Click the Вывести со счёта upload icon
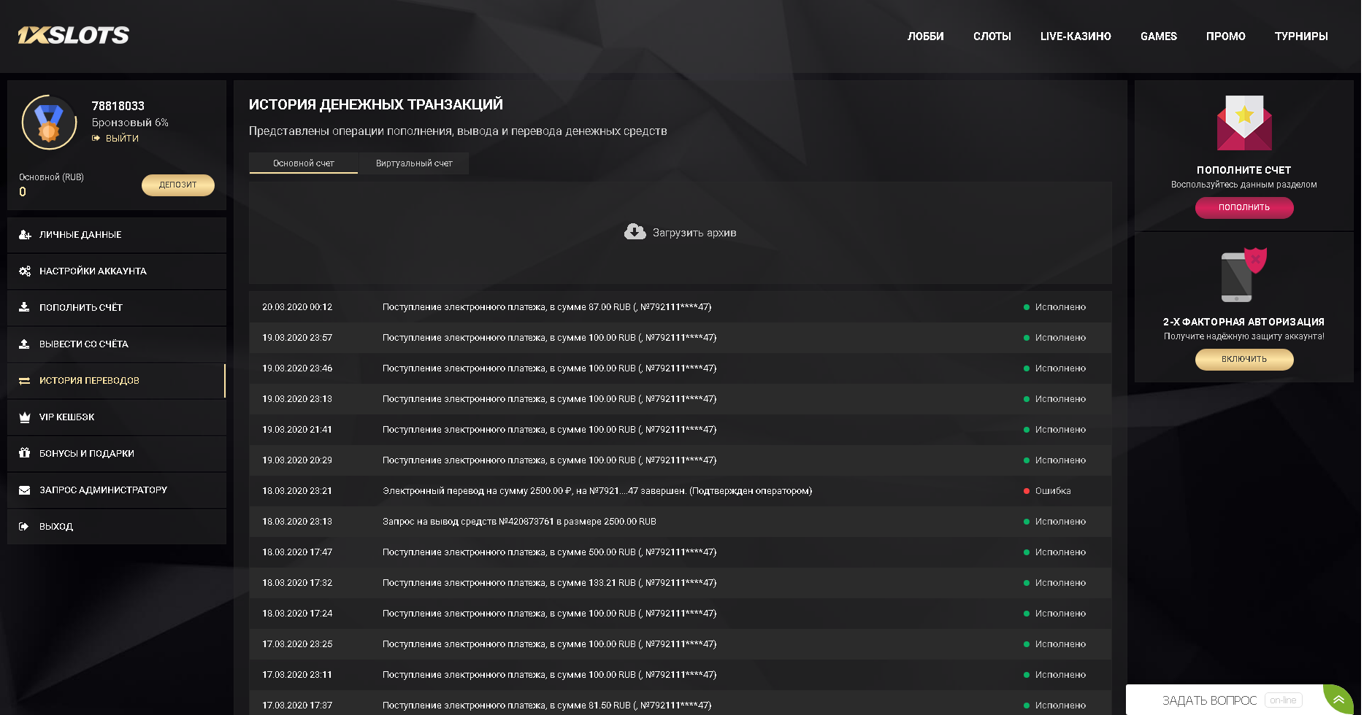 (x=24, y=344)
